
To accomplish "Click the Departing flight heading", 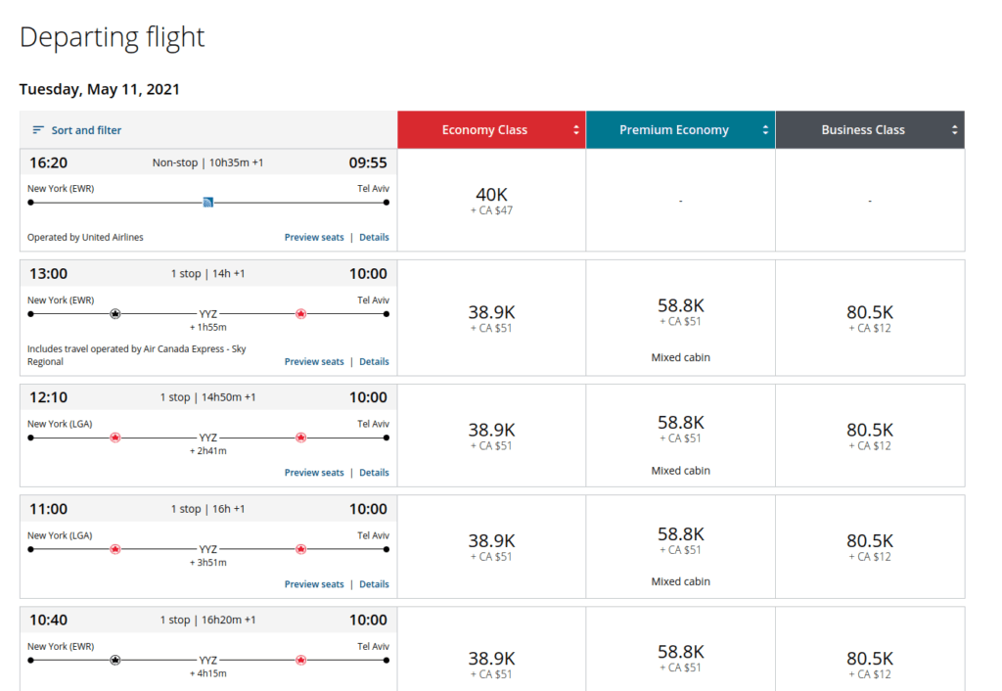I will pos(112,37).
